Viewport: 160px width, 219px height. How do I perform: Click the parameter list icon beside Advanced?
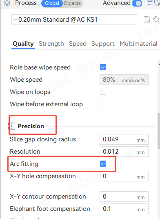(150, 3)
